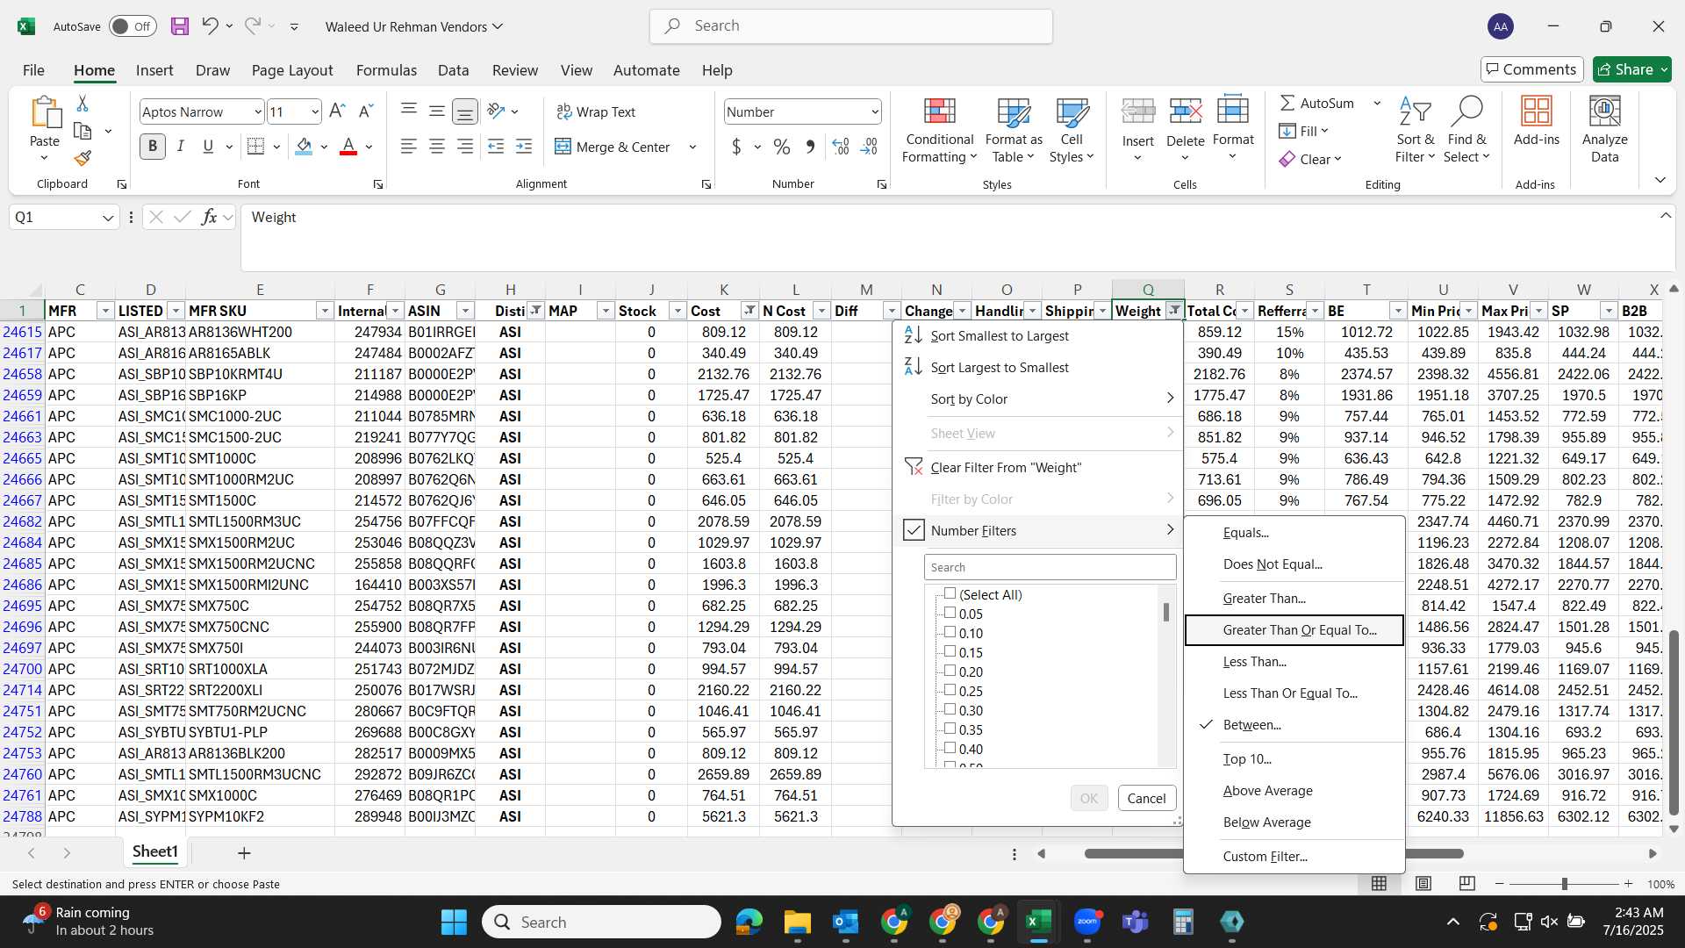This screenshot has height=948, width=1685.
Task: Check the (Select All) checkbox
Action: (950, 593)
